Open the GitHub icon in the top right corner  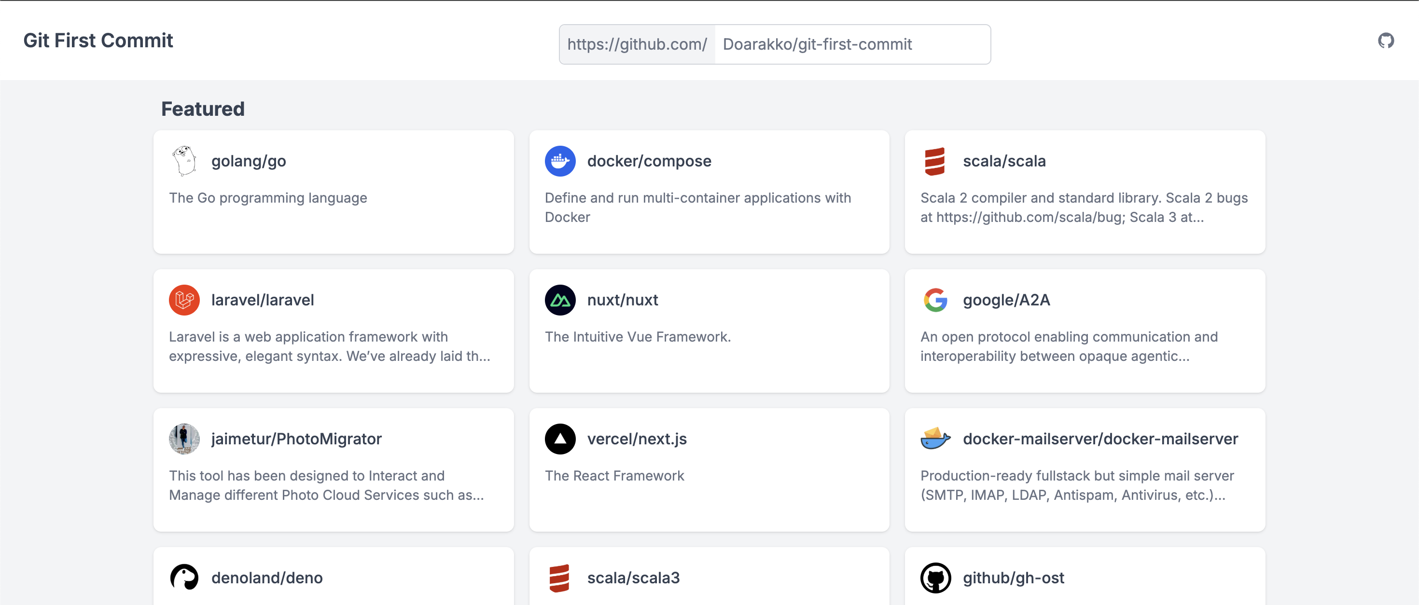coord(1387,40)
